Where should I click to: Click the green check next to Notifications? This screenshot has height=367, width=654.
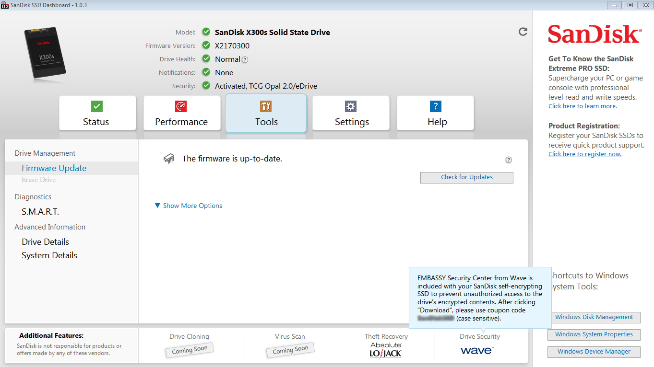(x=206, y=72)
